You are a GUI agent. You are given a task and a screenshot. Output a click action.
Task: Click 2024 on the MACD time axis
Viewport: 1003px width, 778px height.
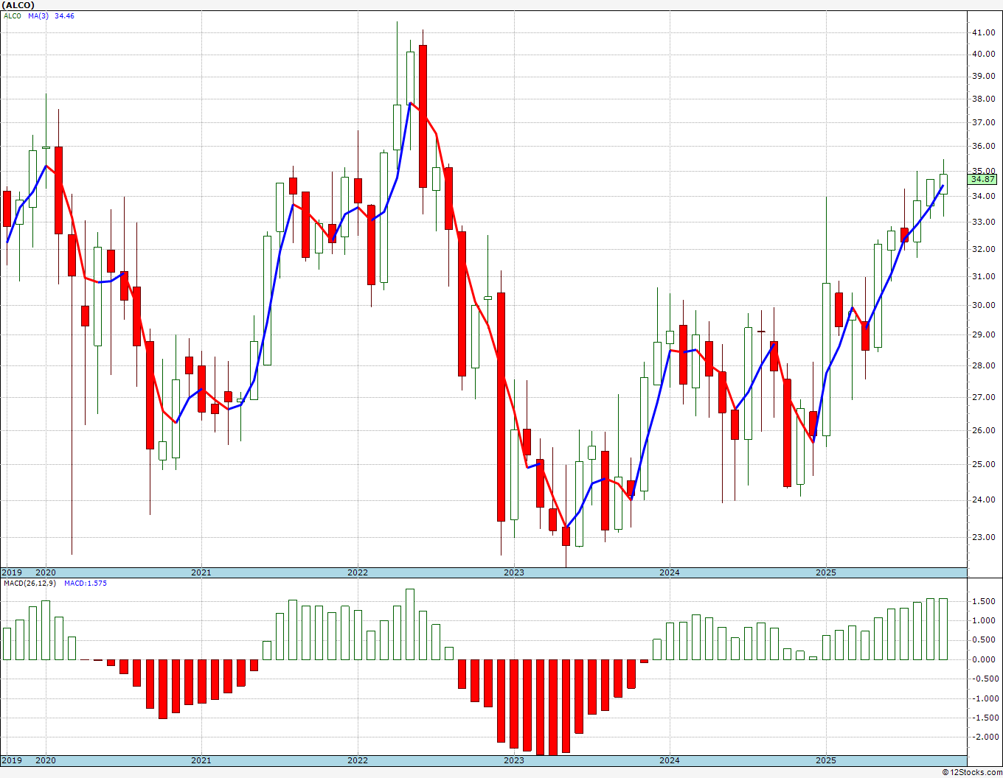(669, 760)
